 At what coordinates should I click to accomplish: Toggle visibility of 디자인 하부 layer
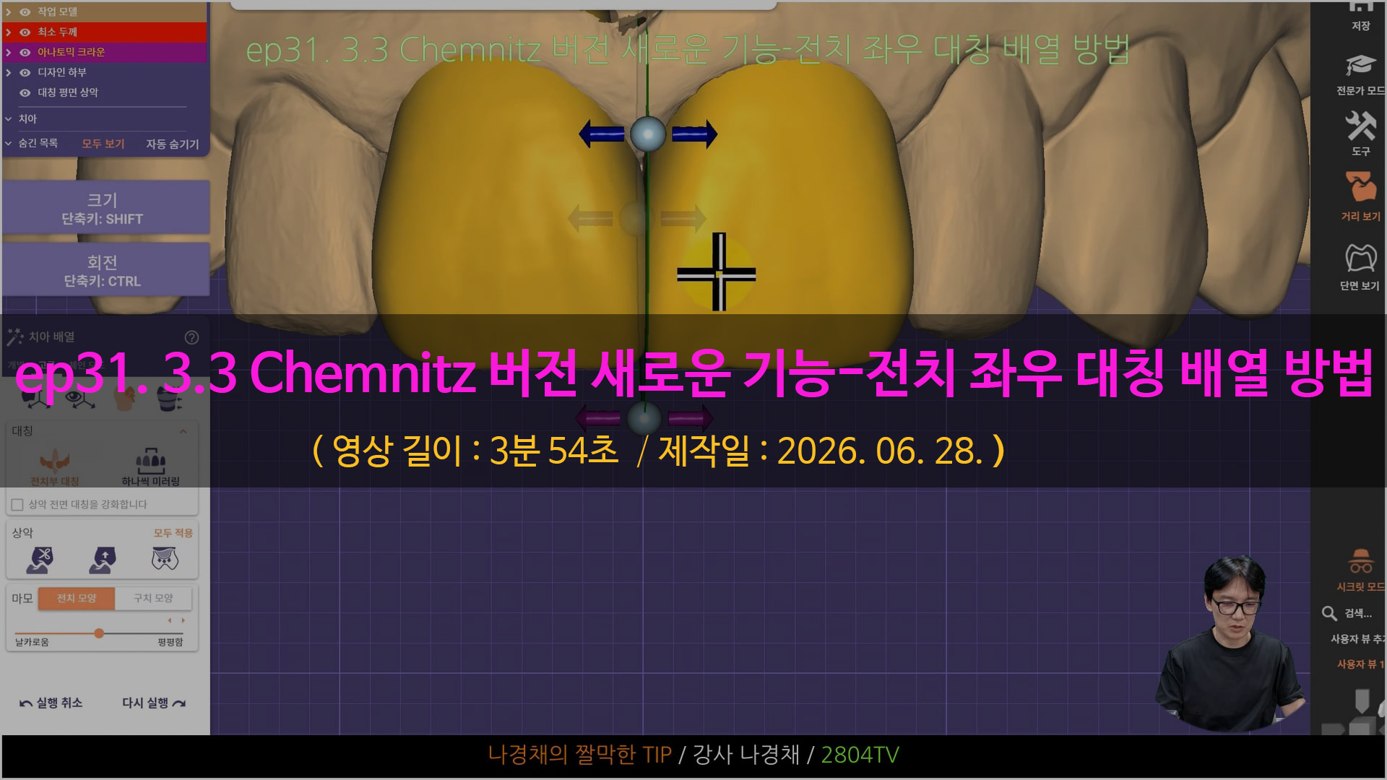[25, 72]
